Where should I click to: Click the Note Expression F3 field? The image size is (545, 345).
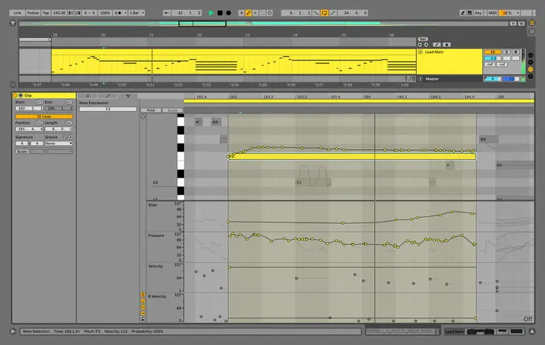point(108,109)
